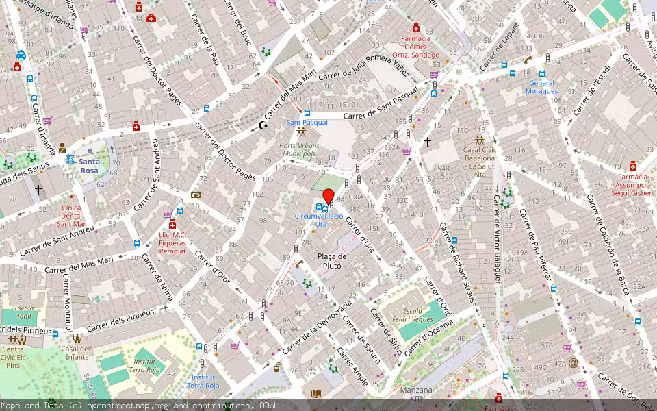The height and width of the screenshot is (411, 657).
Task: Click the telephone icon by Carrer de Lepant
Action: coord(528,60)
